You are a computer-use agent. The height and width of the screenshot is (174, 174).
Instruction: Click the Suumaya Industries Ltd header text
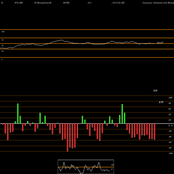pyautogui.click(x=155, y=3)
